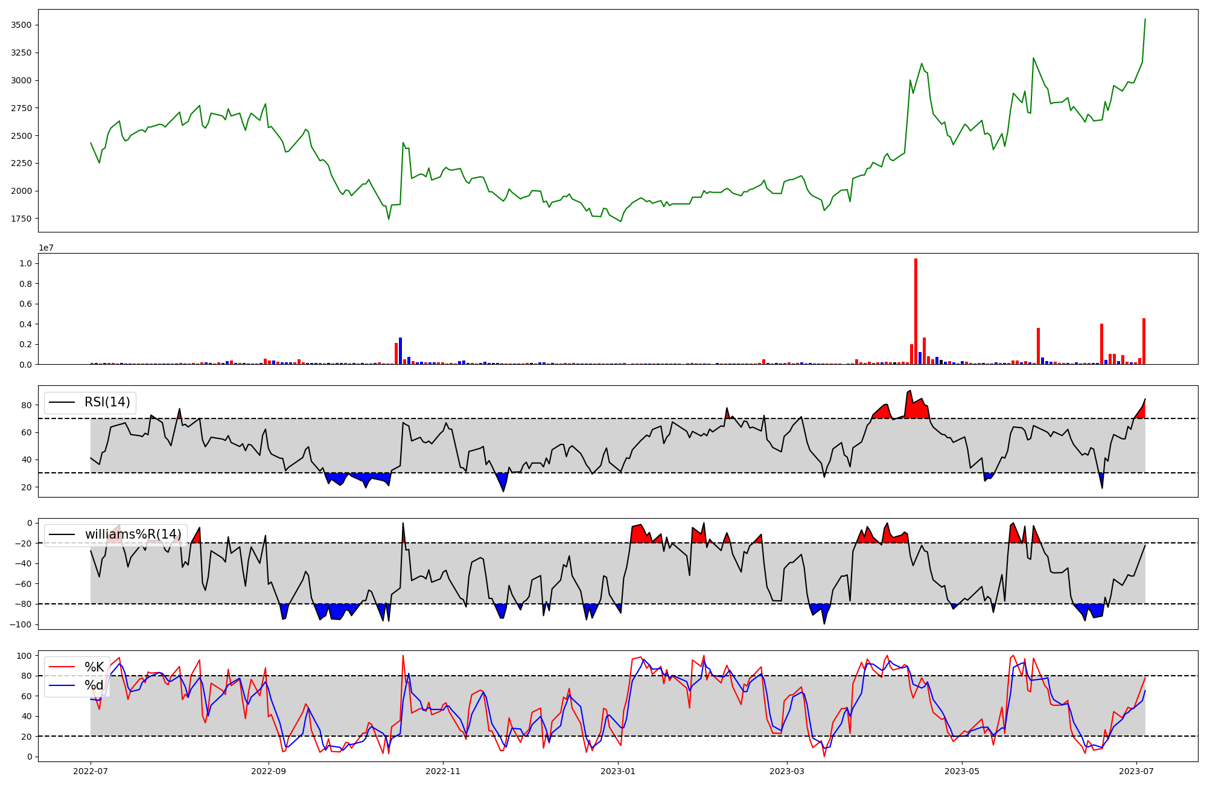Image resolution: width=1207 pixels, height=785 pixels.
Task: Click the tallest red volume bar
Action: pyautogui.click(x=916, y=311)
